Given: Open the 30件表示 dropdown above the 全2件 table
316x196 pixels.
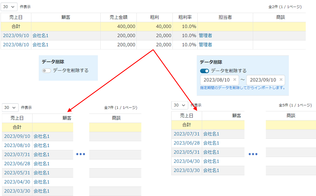Looking at the screenshot, I should [x=9, y=7].
